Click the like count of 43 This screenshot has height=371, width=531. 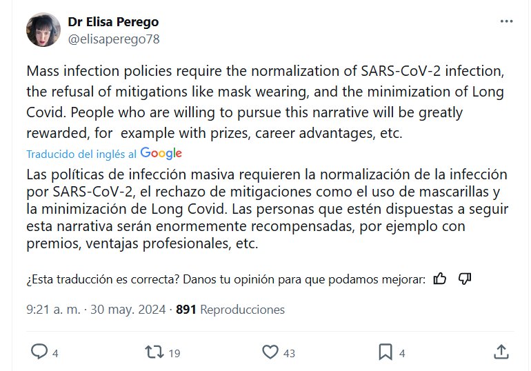(289, 353)
